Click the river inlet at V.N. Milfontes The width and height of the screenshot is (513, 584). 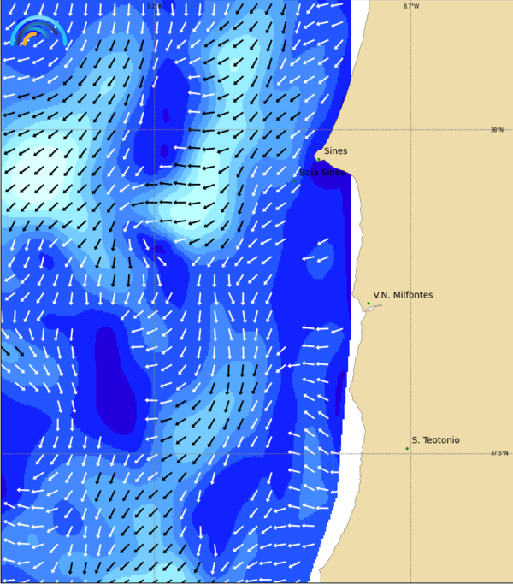coord(370,309)
